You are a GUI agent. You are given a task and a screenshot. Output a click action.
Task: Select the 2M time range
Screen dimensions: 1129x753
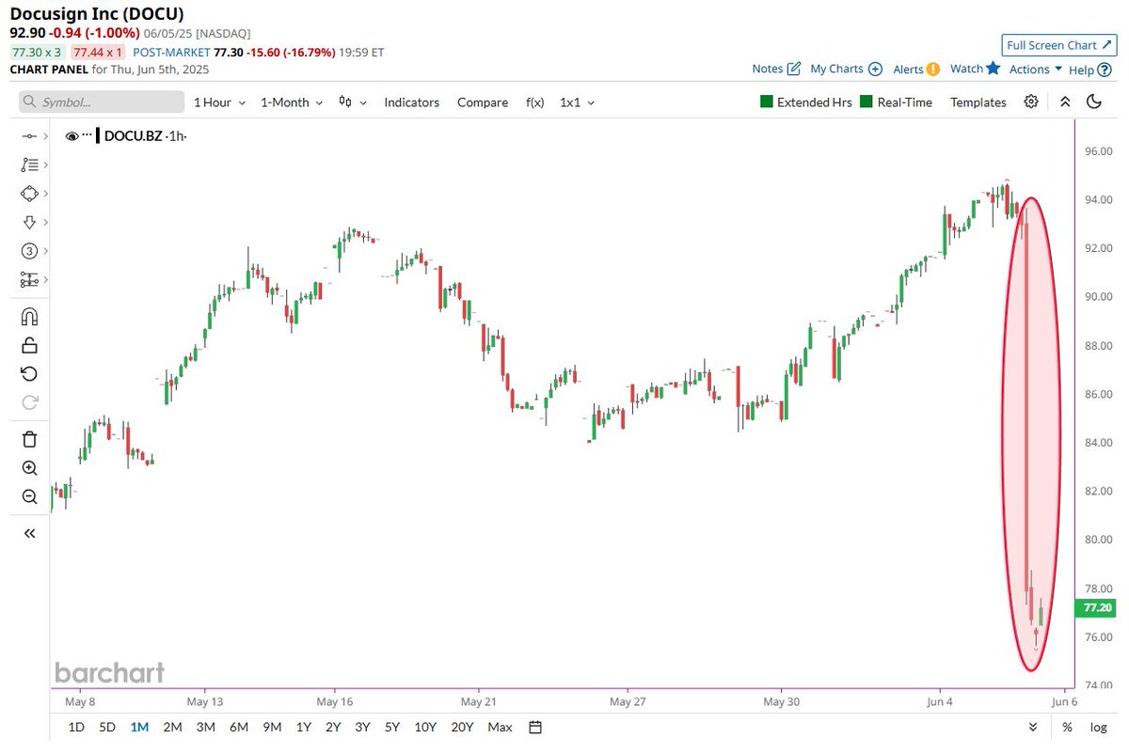pos(172,727)
